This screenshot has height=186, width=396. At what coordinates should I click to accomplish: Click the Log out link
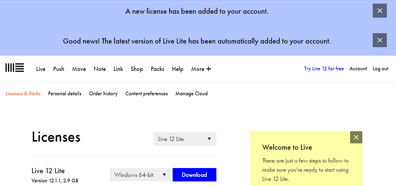click(380, 69)
